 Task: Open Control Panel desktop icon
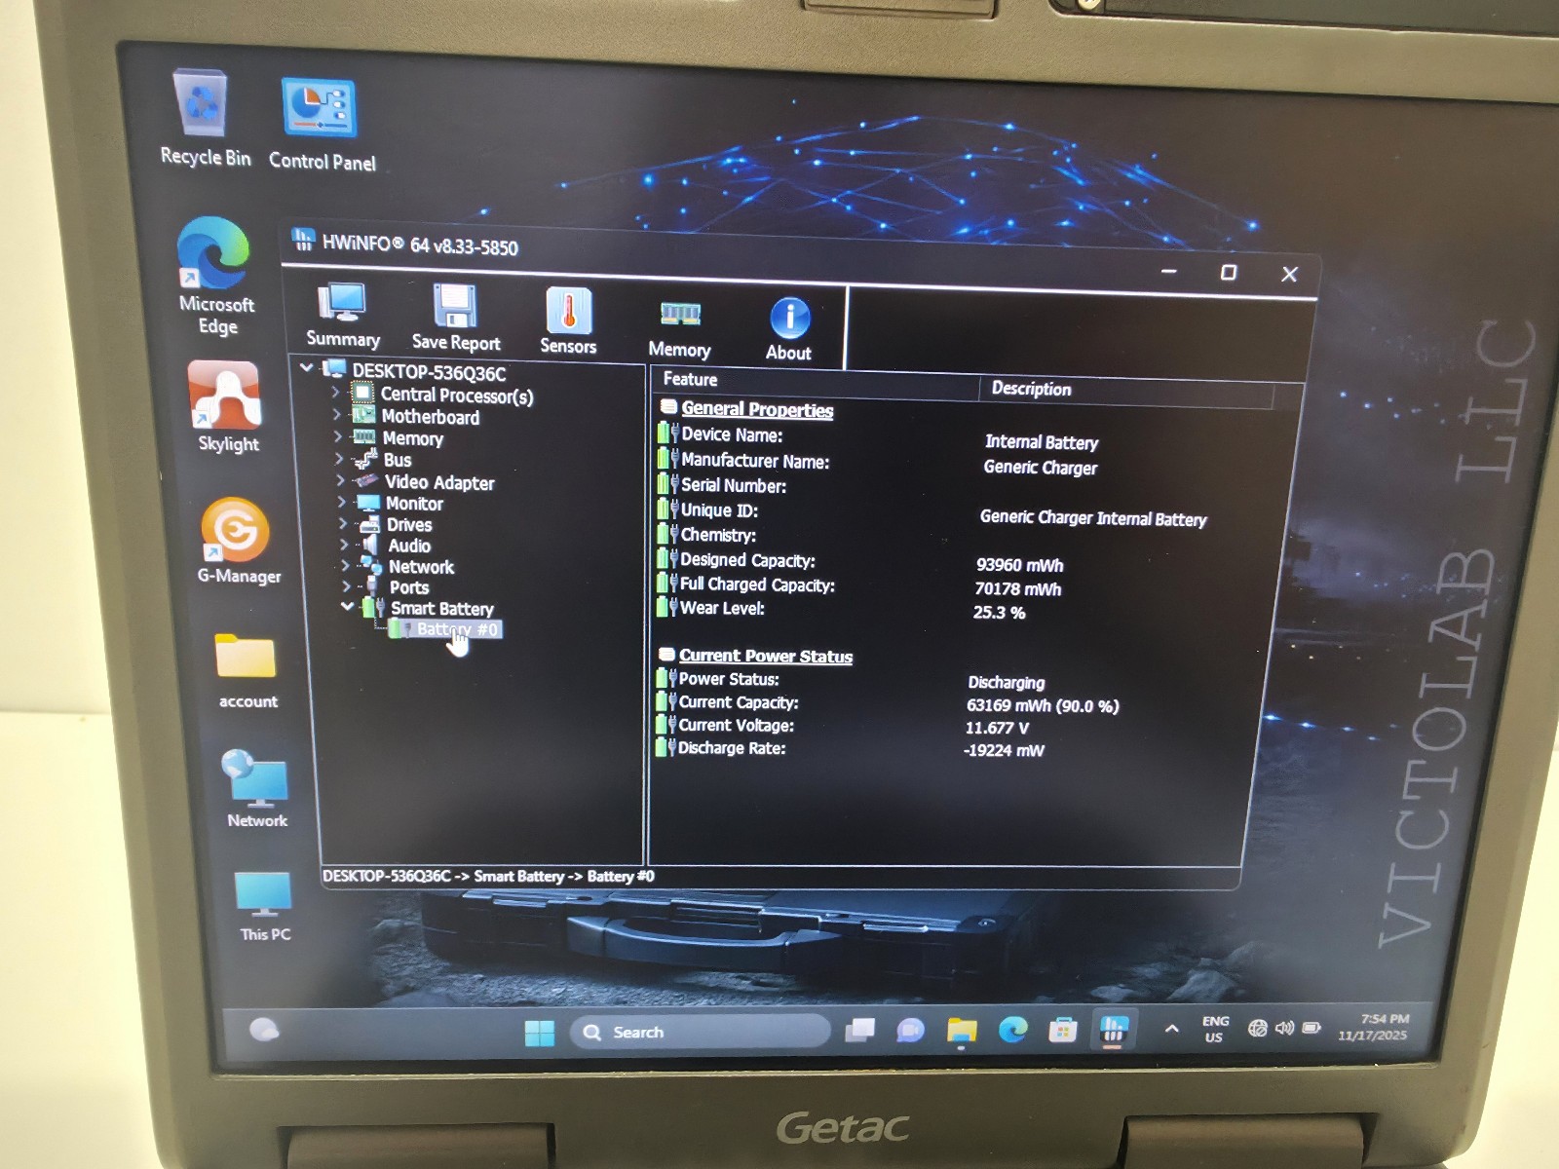click(322, 125)
